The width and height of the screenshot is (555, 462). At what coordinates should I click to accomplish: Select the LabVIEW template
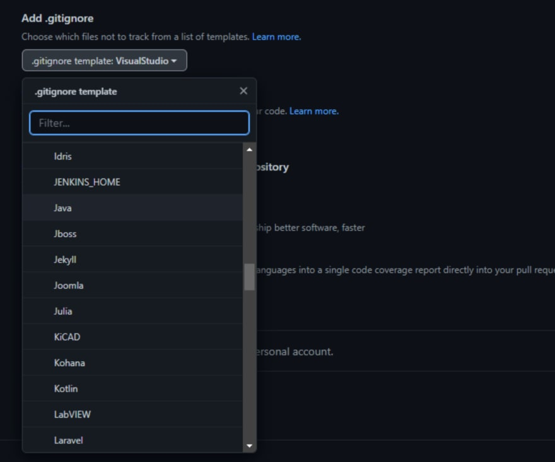(x=132, y=414)
